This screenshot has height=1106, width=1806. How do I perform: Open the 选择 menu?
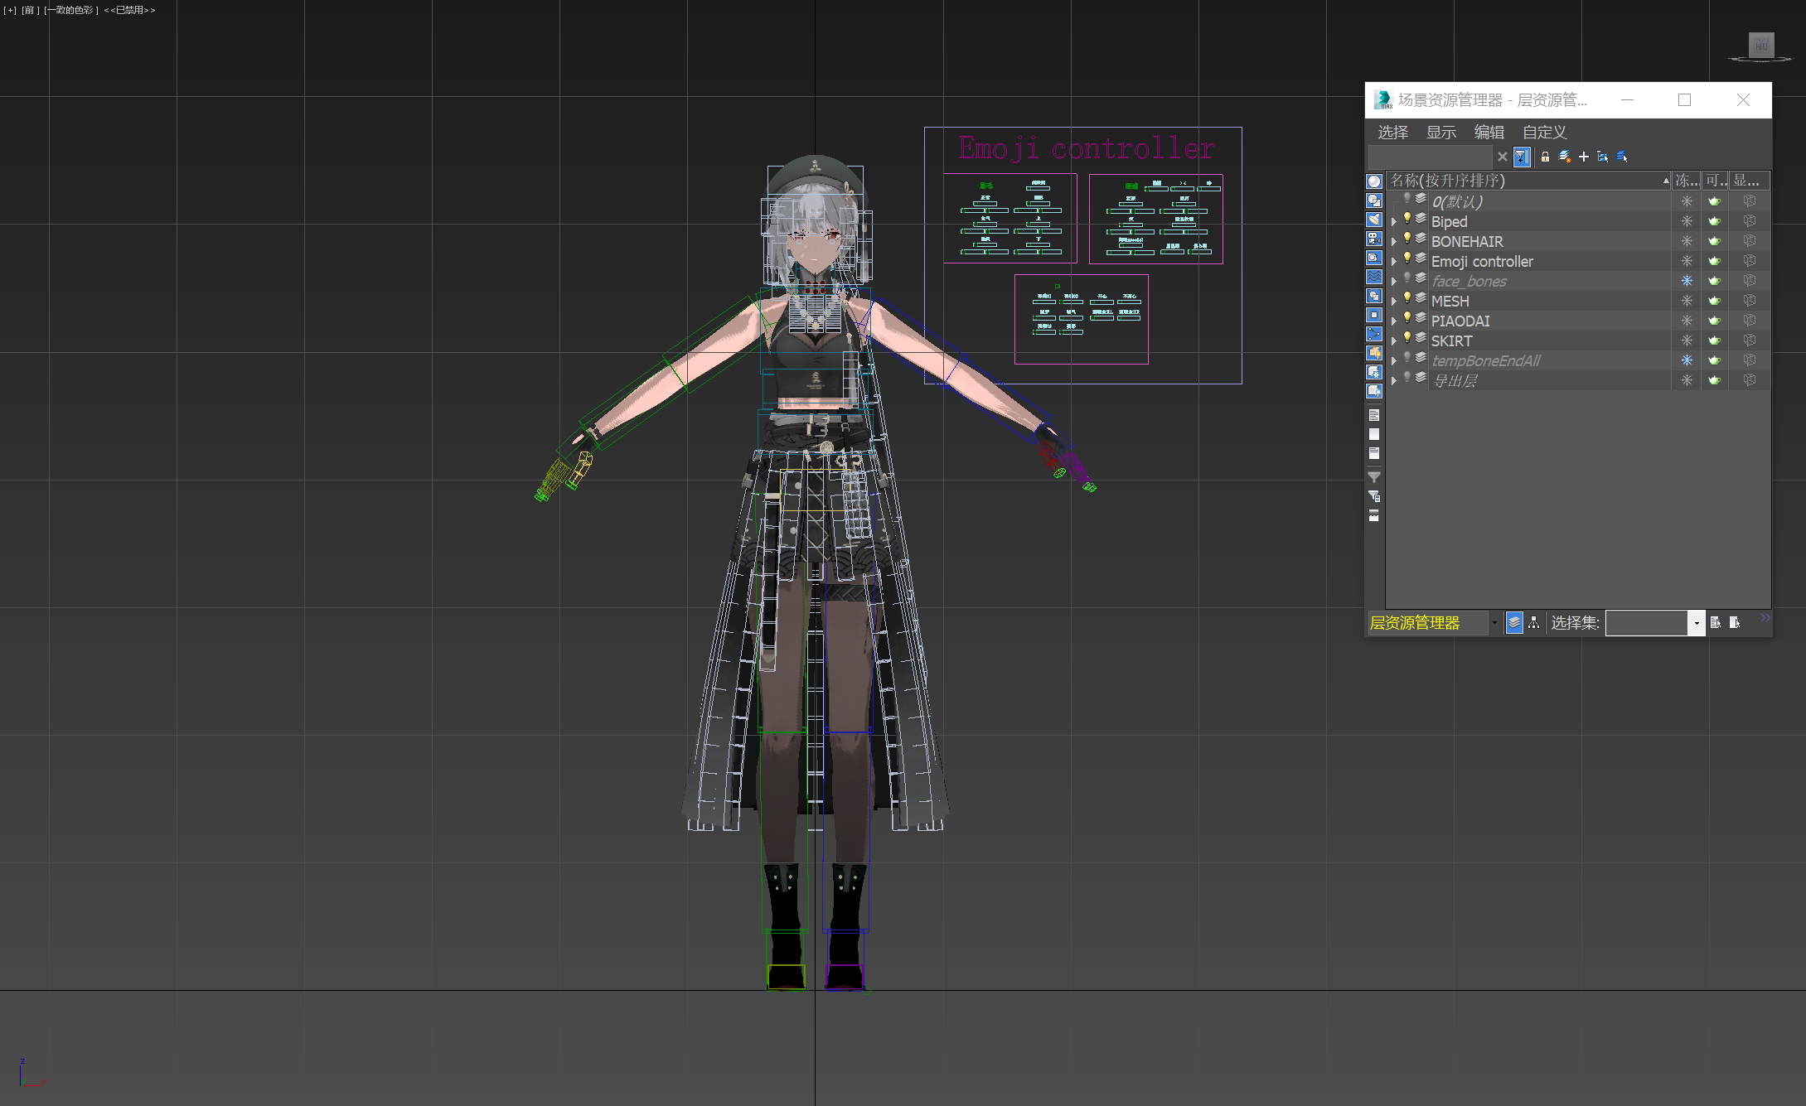click(1393, 133)
